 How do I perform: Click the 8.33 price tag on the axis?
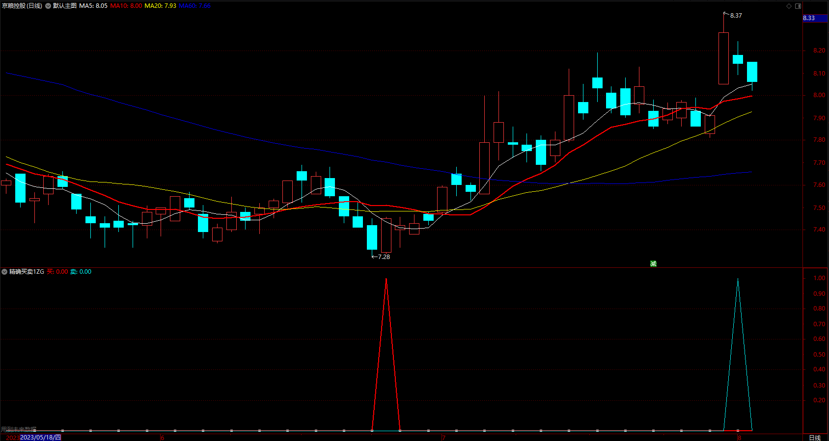pos(815,18)
